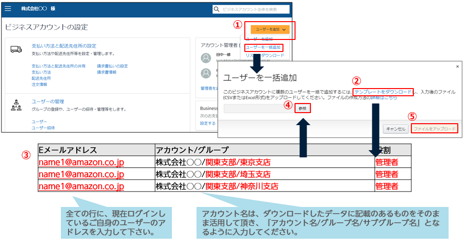
Task: Open the ユーザーの管理 heading link
Action: coord(48,102)
